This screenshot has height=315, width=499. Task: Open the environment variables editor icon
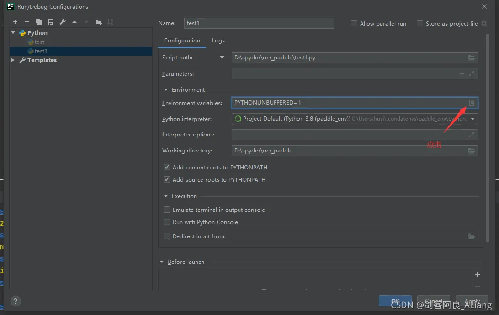coord(472,103)
